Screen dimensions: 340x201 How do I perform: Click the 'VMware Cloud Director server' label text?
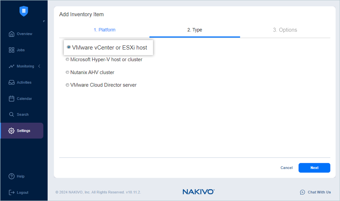(x=103, y=85)
